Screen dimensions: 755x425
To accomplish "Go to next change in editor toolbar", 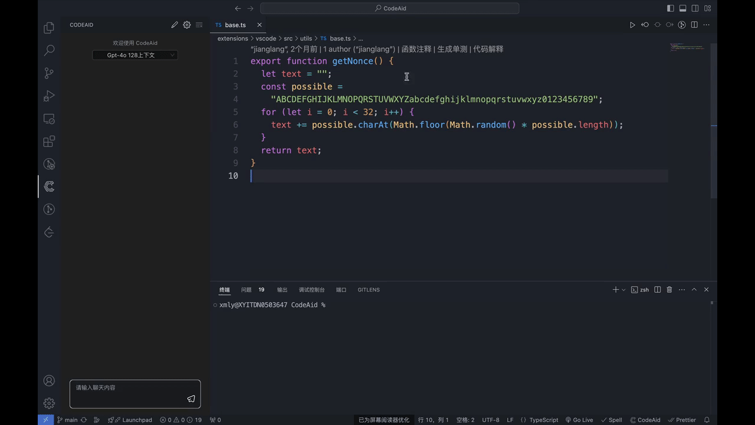I will (x=669, y=25).
